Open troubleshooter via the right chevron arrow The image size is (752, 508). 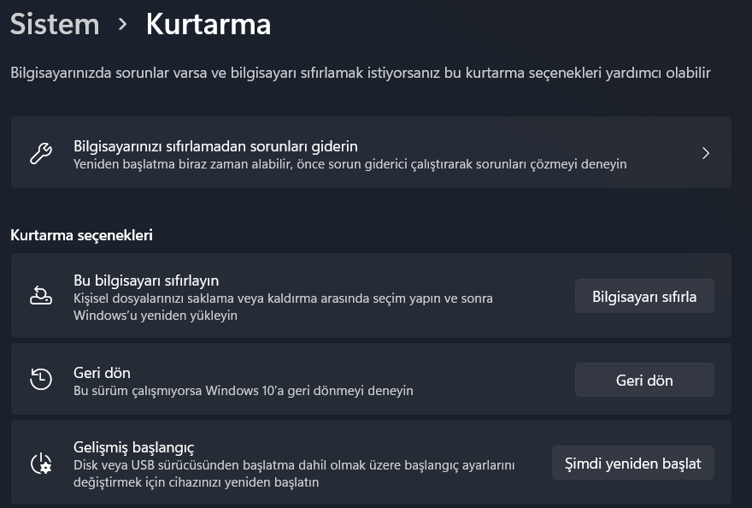pos(706,153)
